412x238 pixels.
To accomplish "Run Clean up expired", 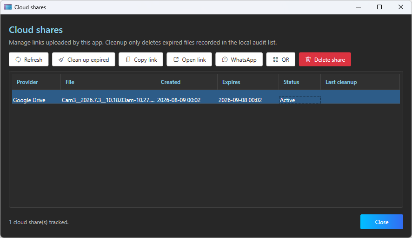I will pyautogui.click(x=84, y=59).
